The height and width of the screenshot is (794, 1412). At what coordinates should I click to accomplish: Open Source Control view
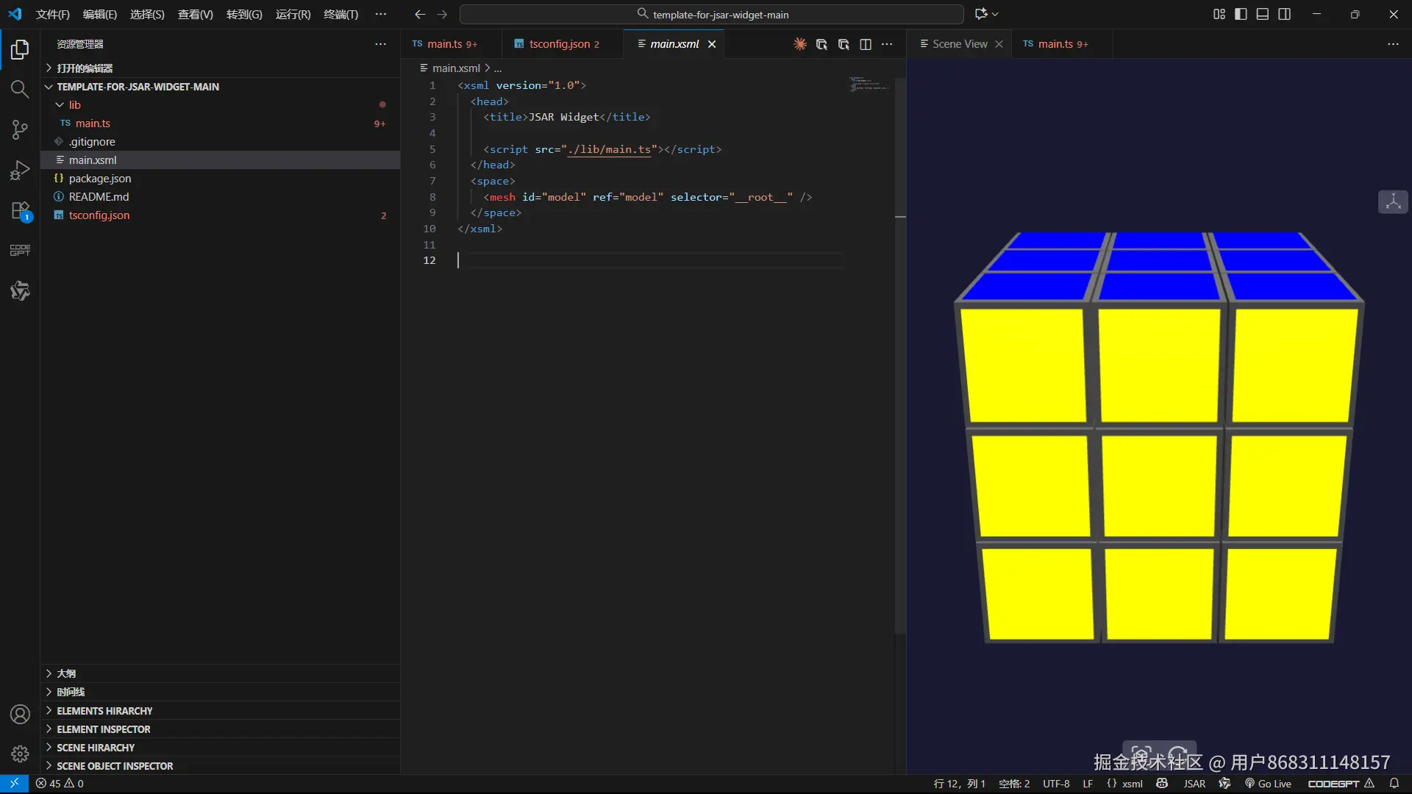(20, 130)
